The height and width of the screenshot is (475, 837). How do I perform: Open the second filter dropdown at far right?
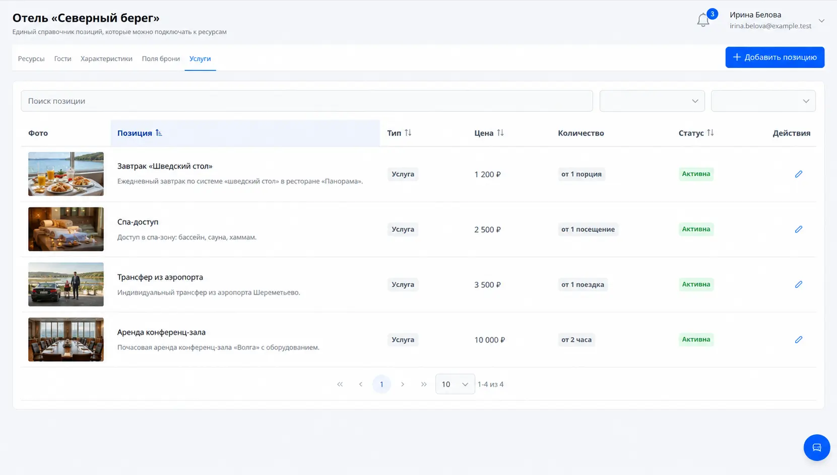click(763, 101)
